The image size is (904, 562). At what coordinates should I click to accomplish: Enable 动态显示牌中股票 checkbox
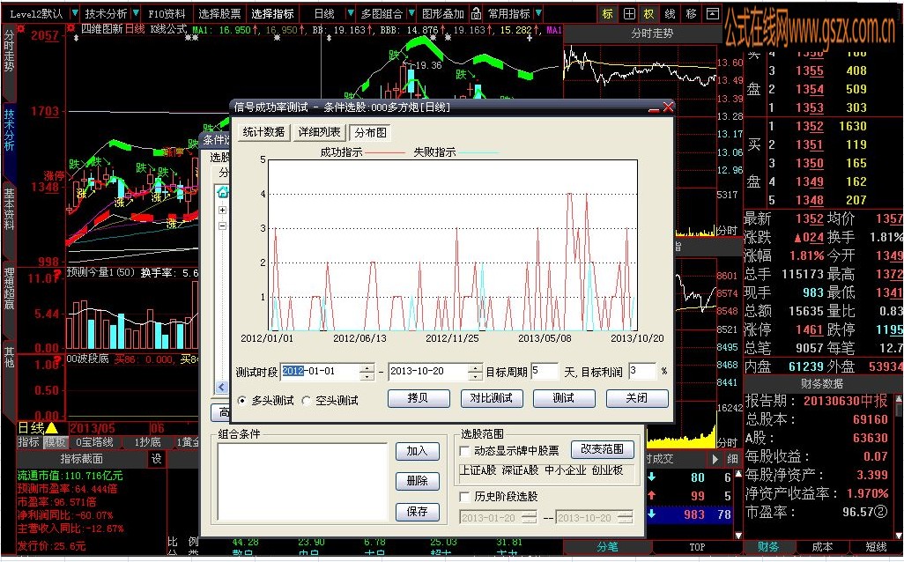(464, 451)
